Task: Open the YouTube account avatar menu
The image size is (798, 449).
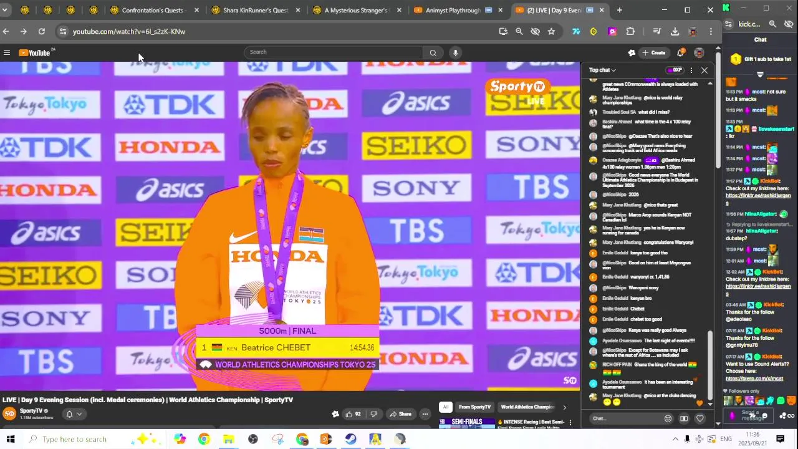Action: click(x=699, y=53)
